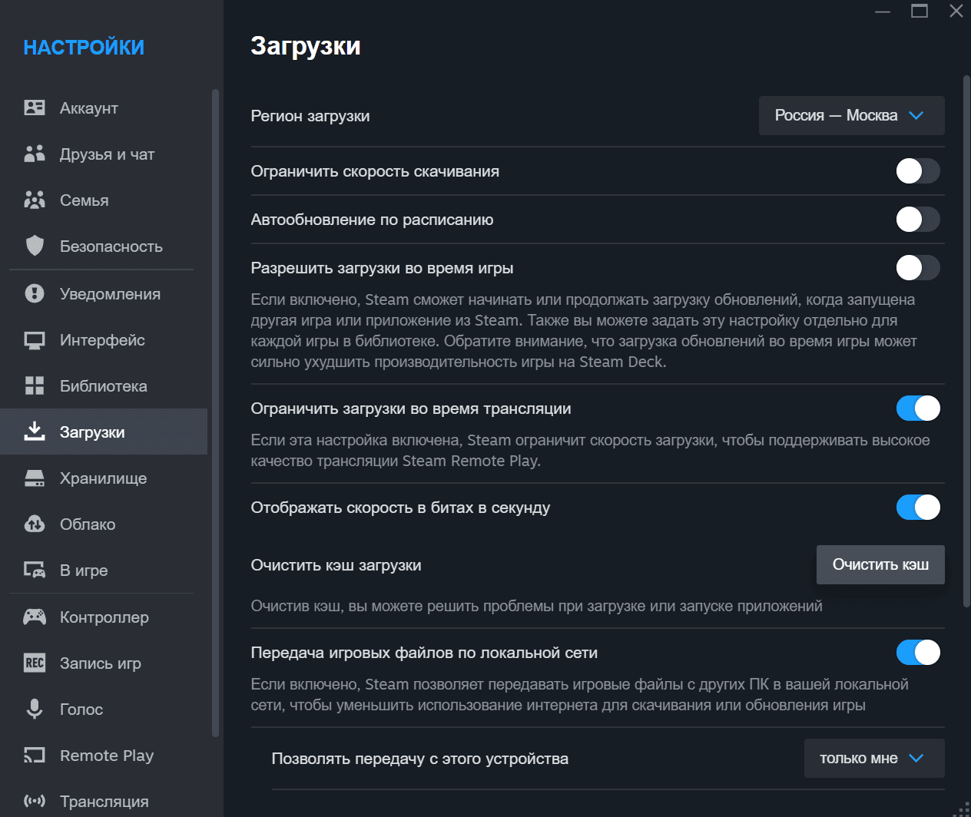Click the Downloads arrow icon
The height and width of the screenshot is (817, 971).
point(35,431)
